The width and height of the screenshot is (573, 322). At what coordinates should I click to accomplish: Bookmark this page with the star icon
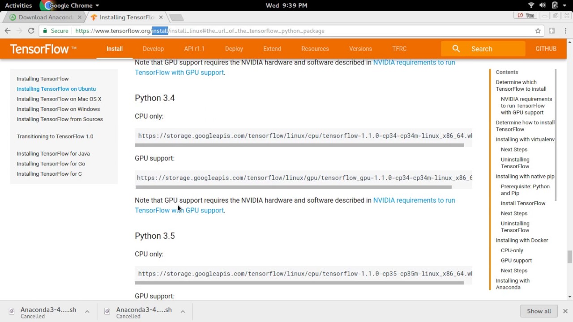538,31
